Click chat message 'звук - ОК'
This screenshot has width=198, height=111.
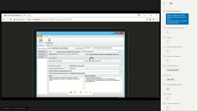[x=170, y=80]
